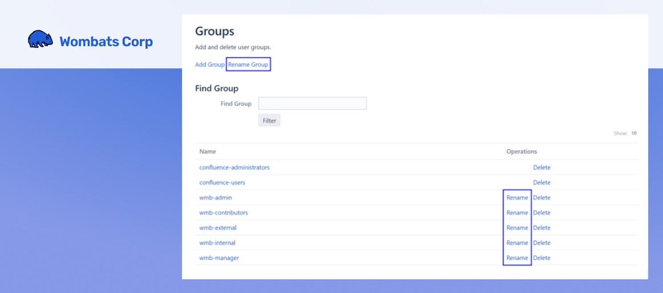Delete the wmb-manager group
This screenshot has width=663, height=293.
pyautogui.click(x=541, y=258)
